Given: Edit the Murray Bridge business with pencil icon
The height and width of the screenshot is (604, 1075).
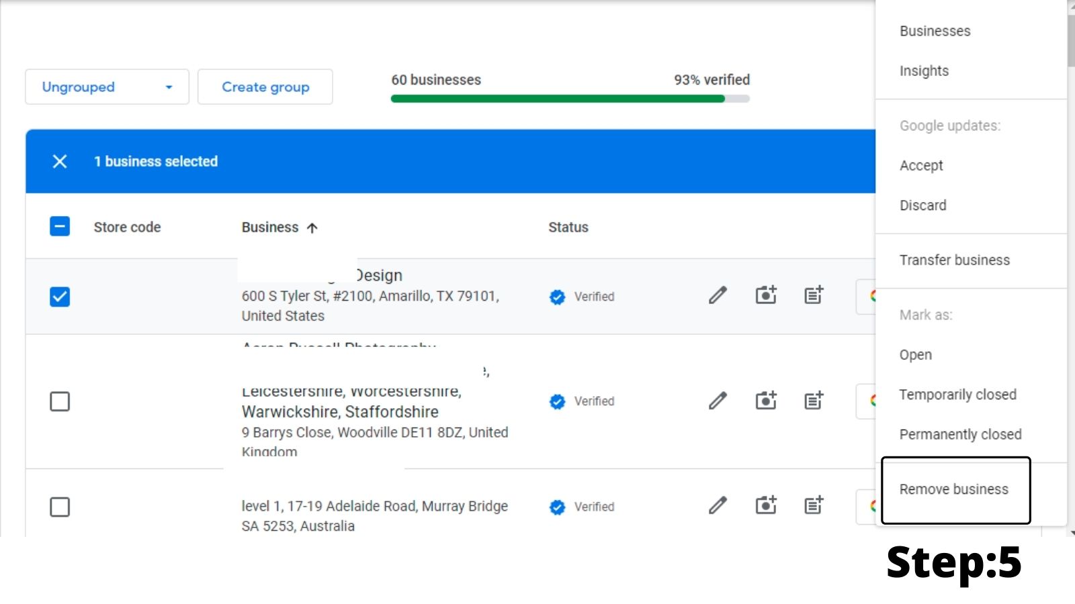Looking at the screenshot, I should (718, 505).
